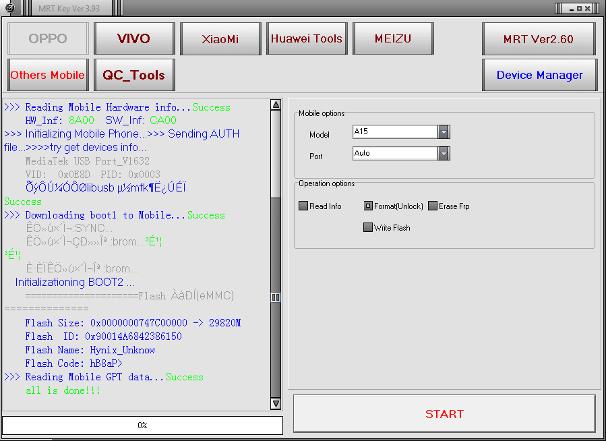Click 'Reading Mobile GPT data...Success' line
Image resolution: width=606 pixels, height=441 pixels.
(x=104, y=377)
